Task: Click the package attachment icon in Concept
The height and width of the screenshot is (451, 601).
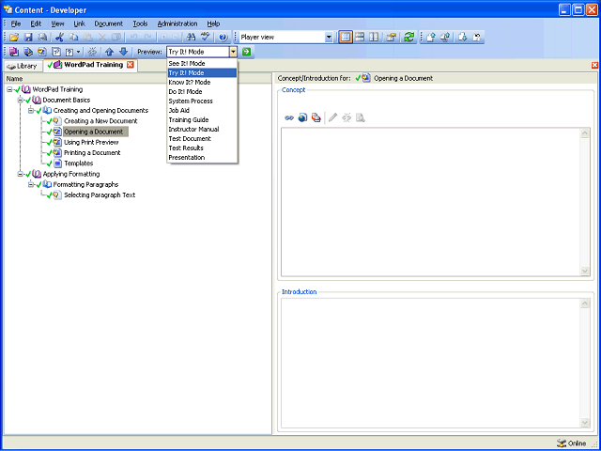Action: (x=316, y=117)
